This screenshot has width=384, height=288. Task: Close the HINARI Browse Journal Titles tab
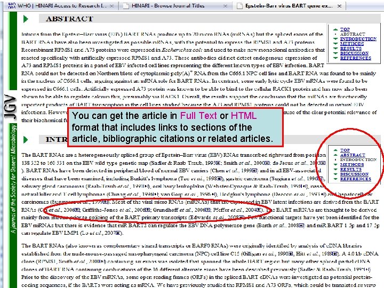coord(225,6)
